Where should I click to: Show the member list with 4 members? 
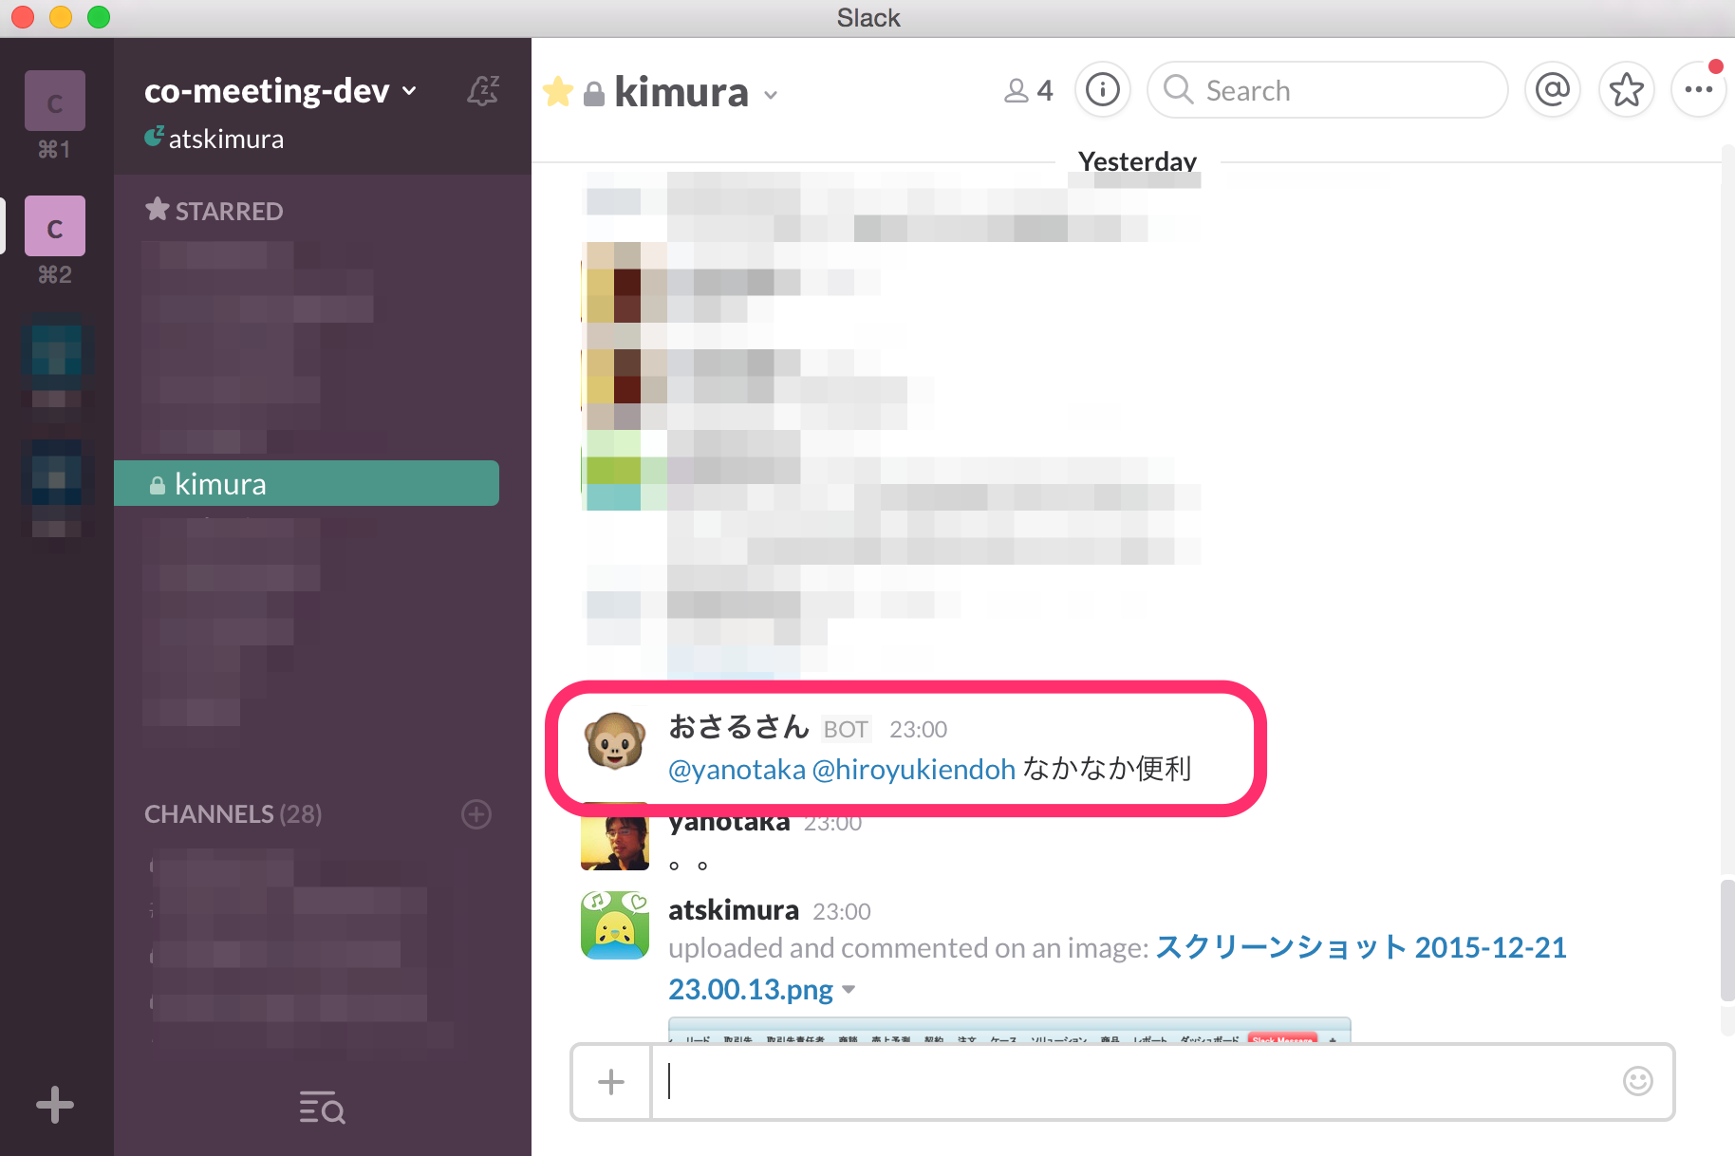point(1029,90)
